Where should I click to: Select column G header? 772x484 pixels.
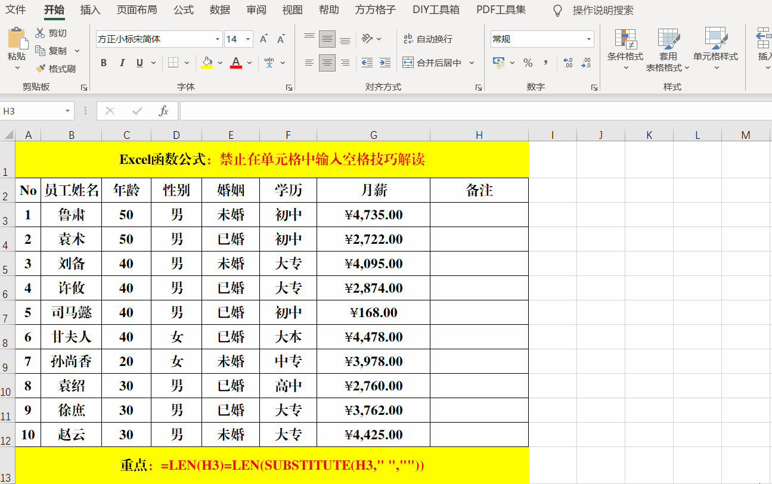pyautogui.click(x=373, y=135)
